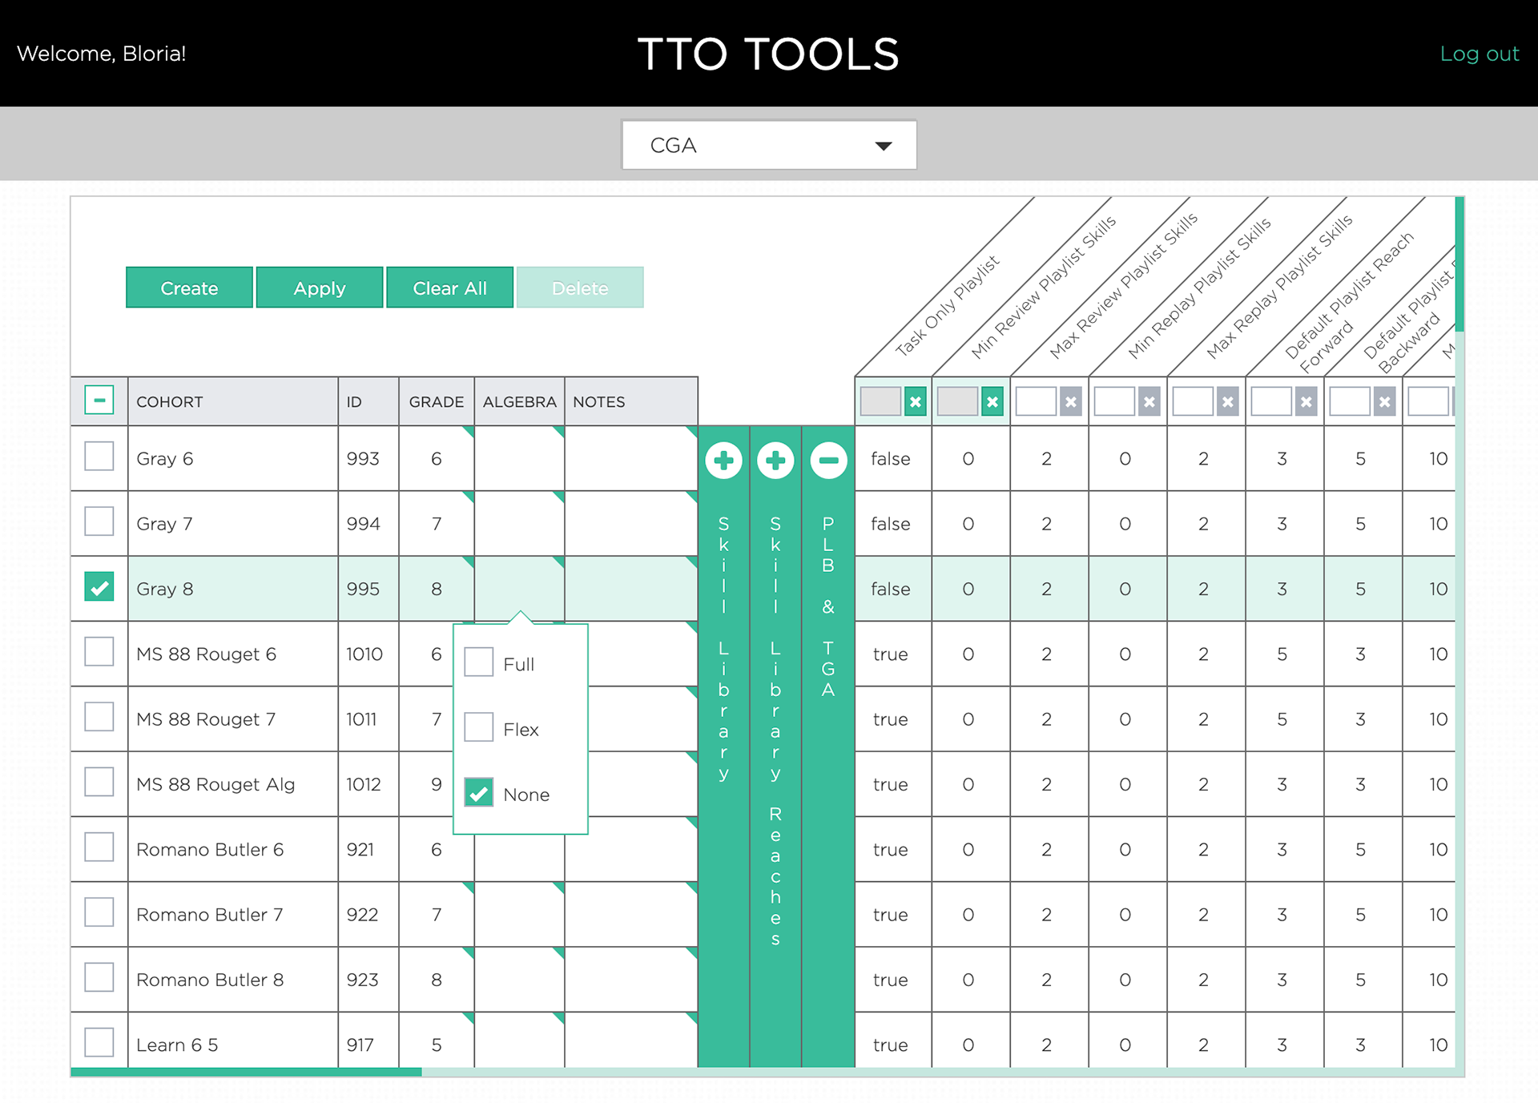Click the ID value 921
This screenshot has height=1103, width=1538.
tap(360, 849)
